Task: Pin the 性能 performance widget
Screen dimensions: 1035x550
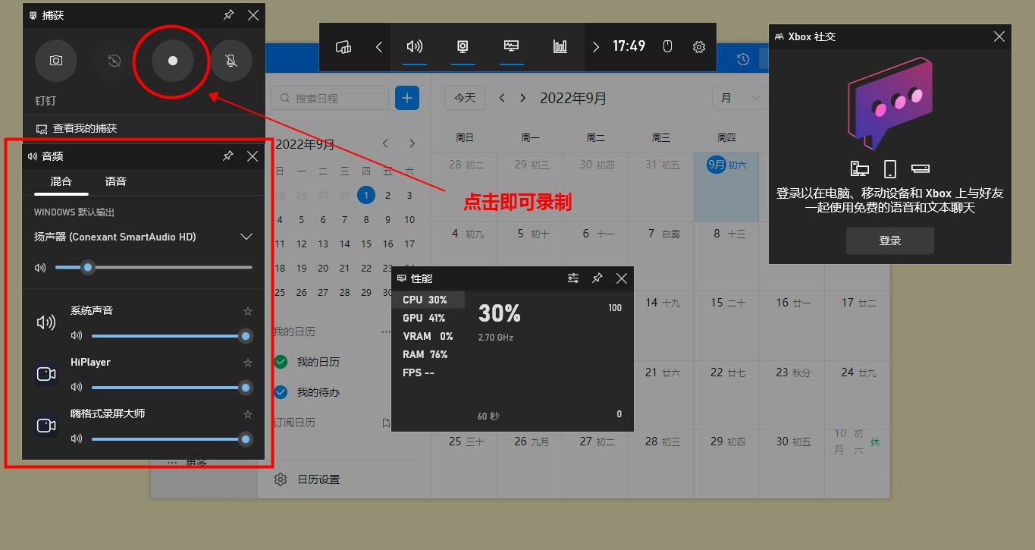Action: [597, 278]
